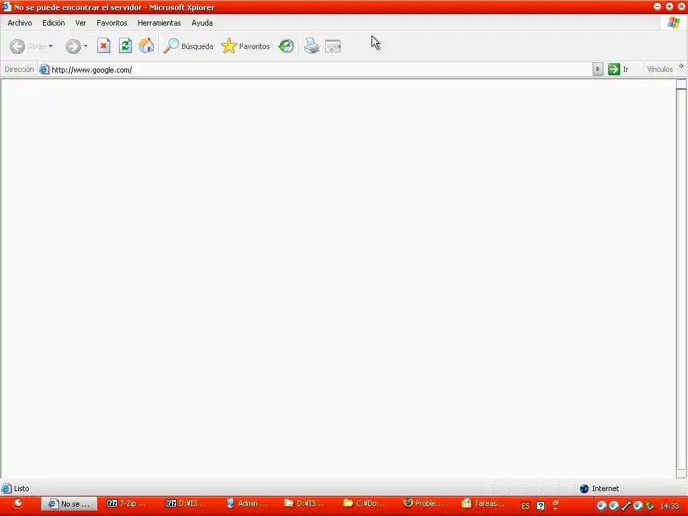Click the page icon beside the URL
Viewport: 688px width, 516px height.
pos(44,69)
